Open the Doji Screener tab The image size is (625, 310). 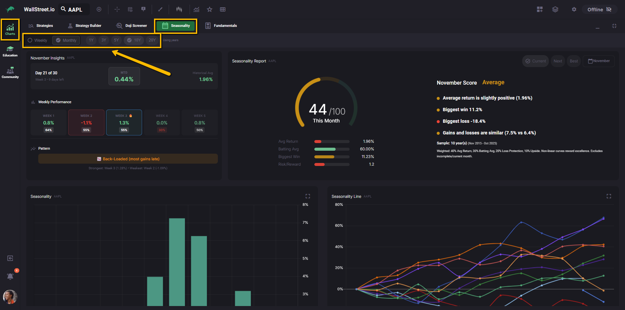tap(131, 26)
